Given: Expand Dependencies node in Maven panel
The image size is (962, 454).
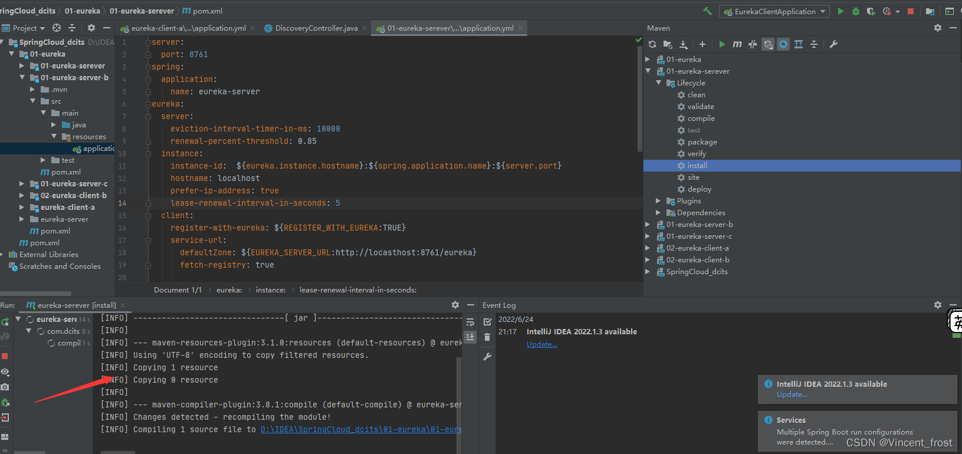Looking at the screenshot, I should (x=659, y=213).
